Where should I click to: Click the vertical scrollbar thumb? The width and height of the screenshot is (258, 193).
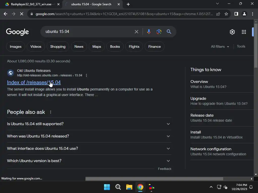pos(256,45)
